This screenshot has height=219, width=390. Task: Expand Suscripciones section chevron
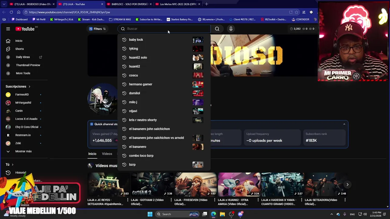point(29,87)
